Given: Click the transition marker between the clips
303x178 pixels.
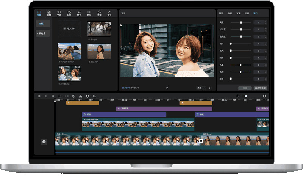Looking at the screenshot, I should point(201,141).
